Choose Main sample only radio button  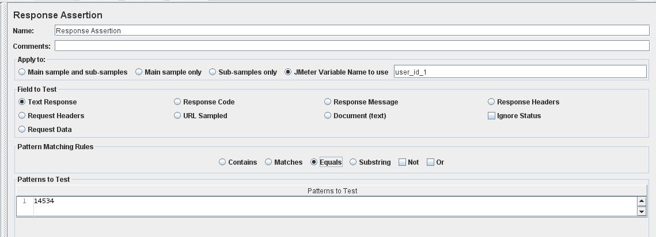click(x=139, y=72)
